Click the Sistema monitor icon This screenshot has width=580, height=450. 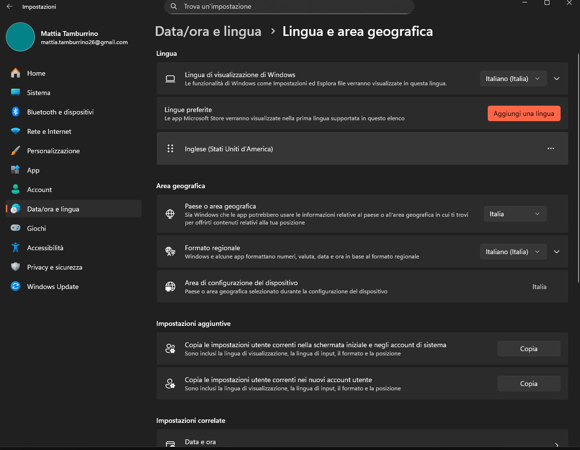pyautogui.click(x=16, y=92)
